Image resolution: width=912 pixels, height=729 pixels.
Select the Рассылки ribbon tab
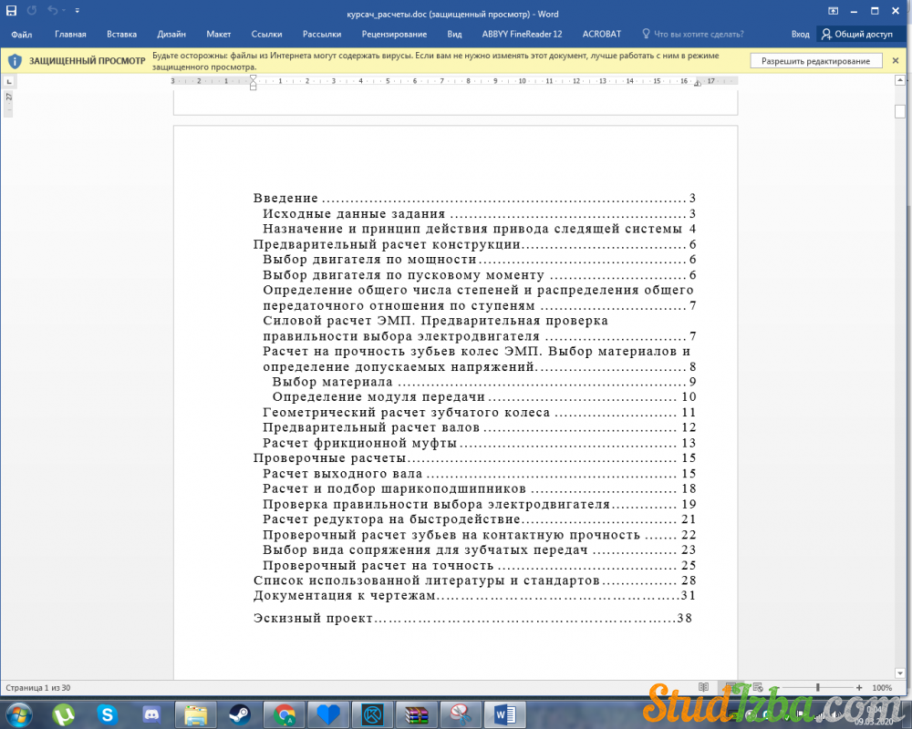[322, 35]
